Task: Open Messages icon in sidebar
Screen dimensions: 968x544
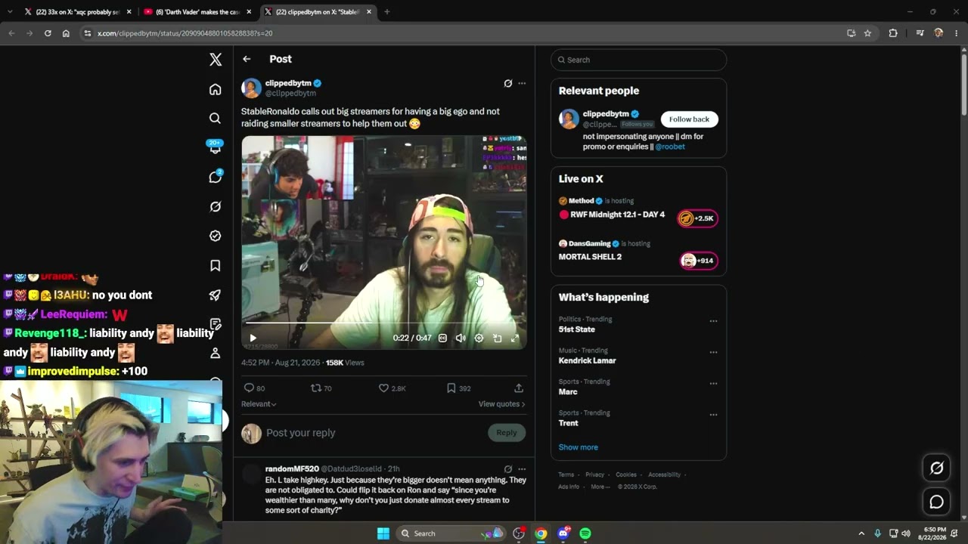Action: 216,177
